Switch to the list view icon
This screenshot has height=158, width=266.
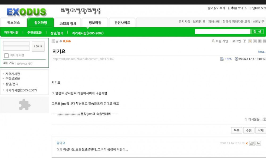tap(255, 41)
